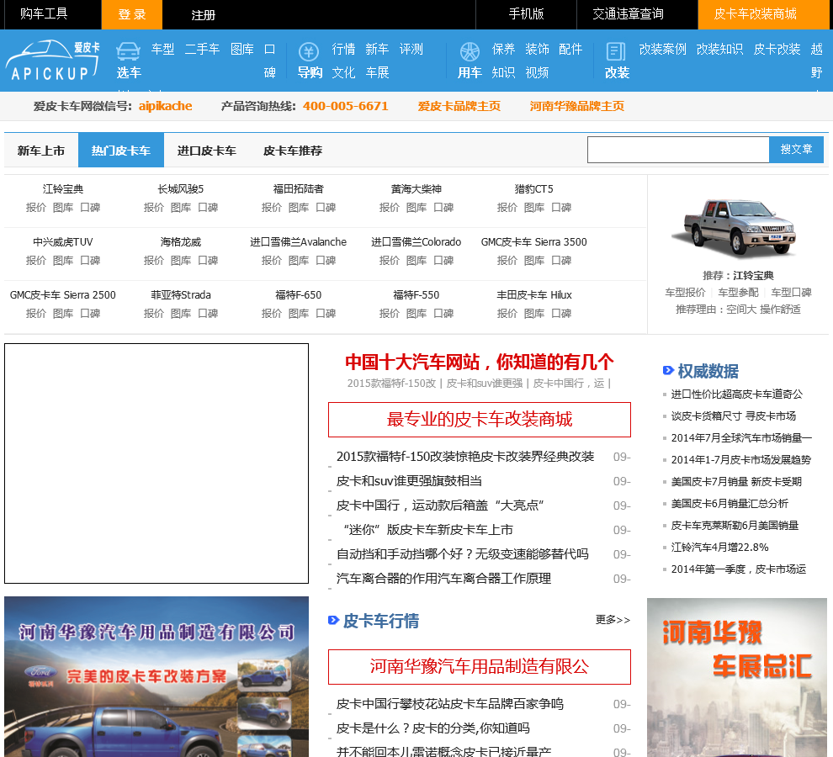
Task: Open the 交通违章查询 link
Action: coord(628,14)
